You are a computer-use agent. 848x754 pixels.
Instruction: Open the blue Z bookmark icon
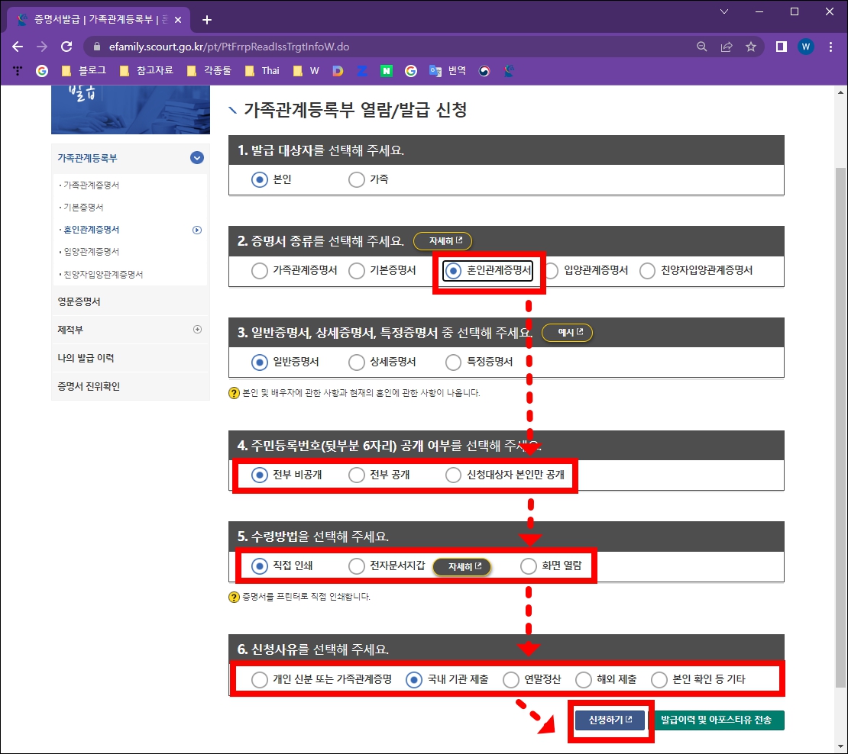(x=361, y=70)
